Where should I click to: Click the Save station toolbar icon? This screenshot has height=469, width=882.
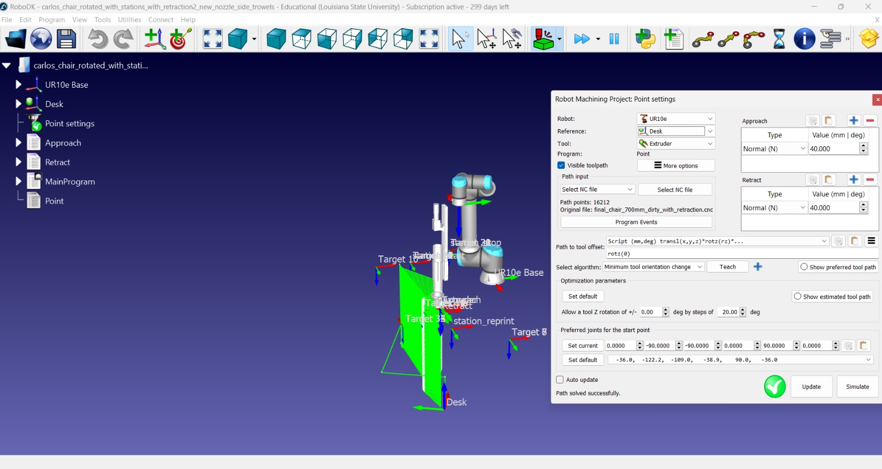[x=67, y=39]
